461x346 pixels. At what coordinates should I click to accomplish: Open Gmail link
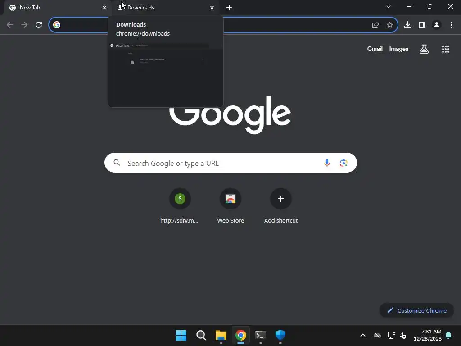(375, 49)
